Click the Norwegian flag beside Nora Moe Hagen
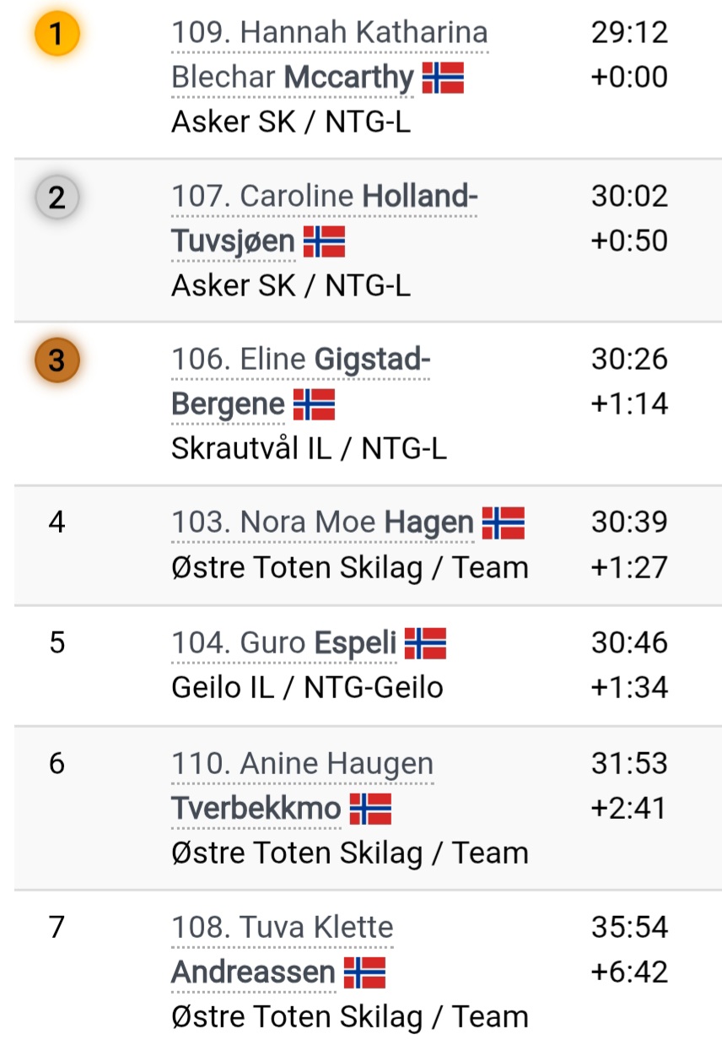722x1040 pixels. pyautogui.click(x=503, y=524)
